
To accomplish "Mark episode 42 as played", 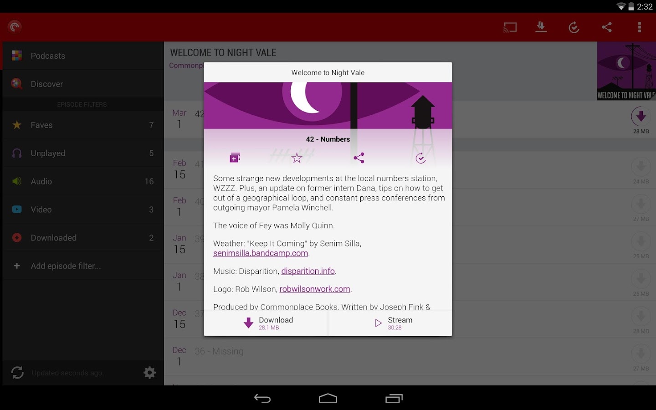I will (420, 158).
